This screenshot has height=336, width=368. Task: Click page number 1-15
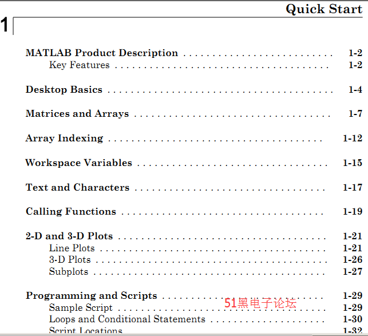pyautogui.click(x=353, y=163)
